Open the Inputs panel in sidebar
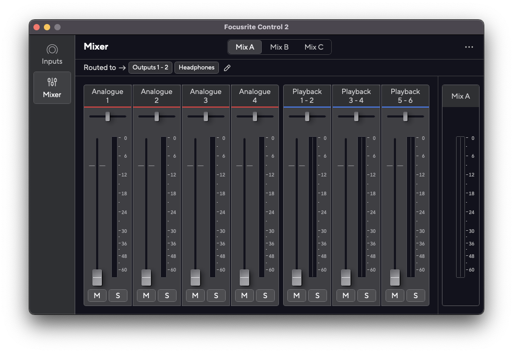Screen dimensions: 513x353 [x=52, y=54]
